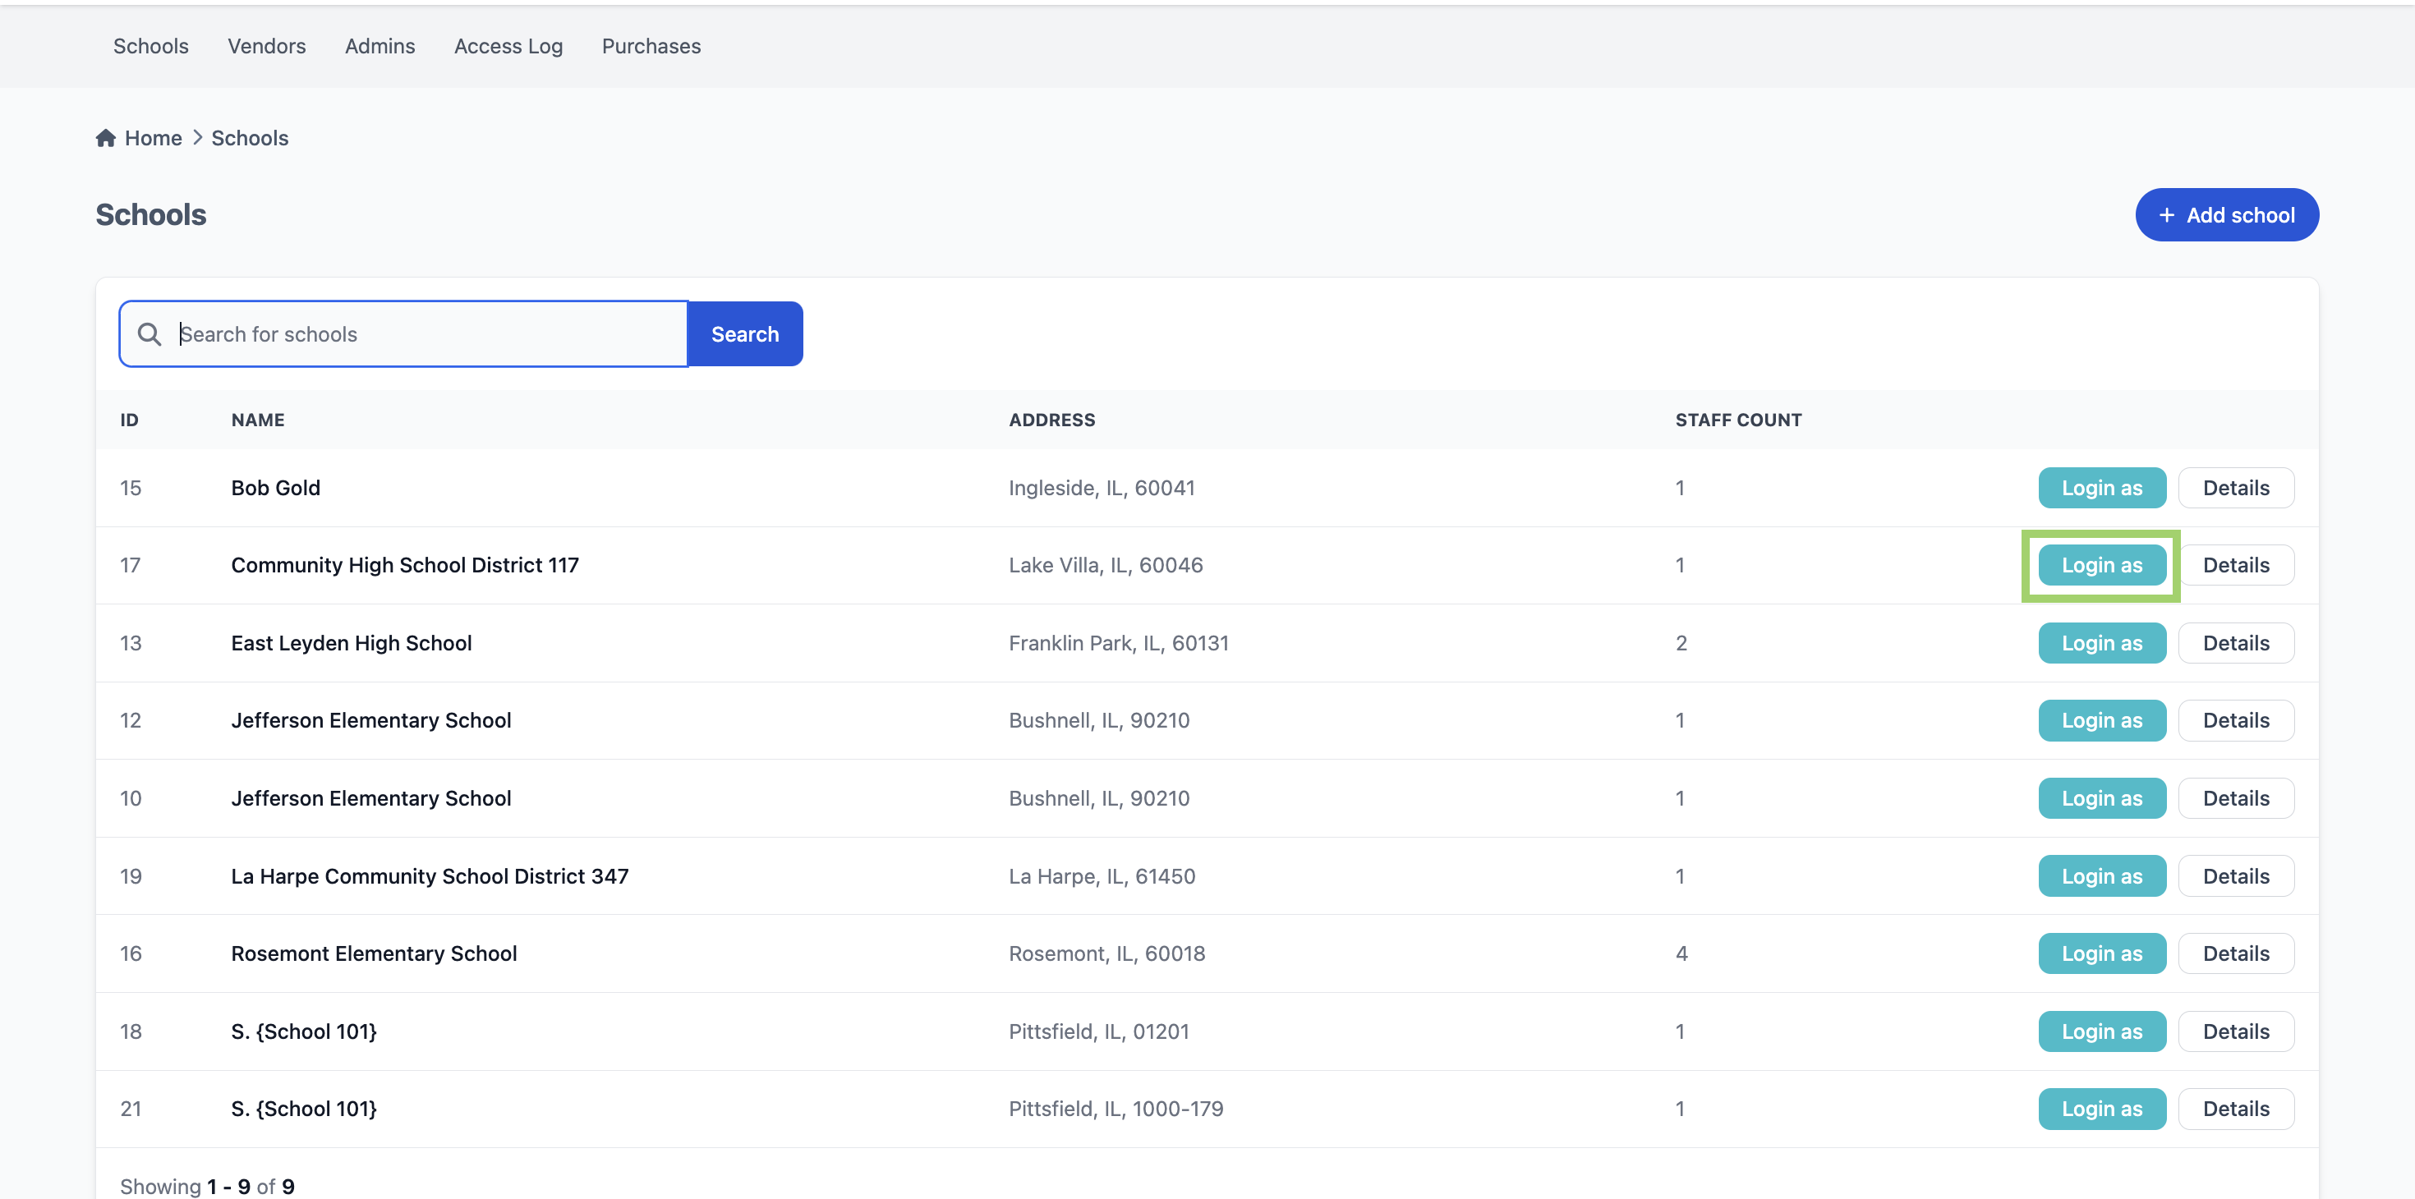Screen dimensions: 2415x1199
Task: Open Details for La Harpe Community School District 347
Action: pos(2235,875)
